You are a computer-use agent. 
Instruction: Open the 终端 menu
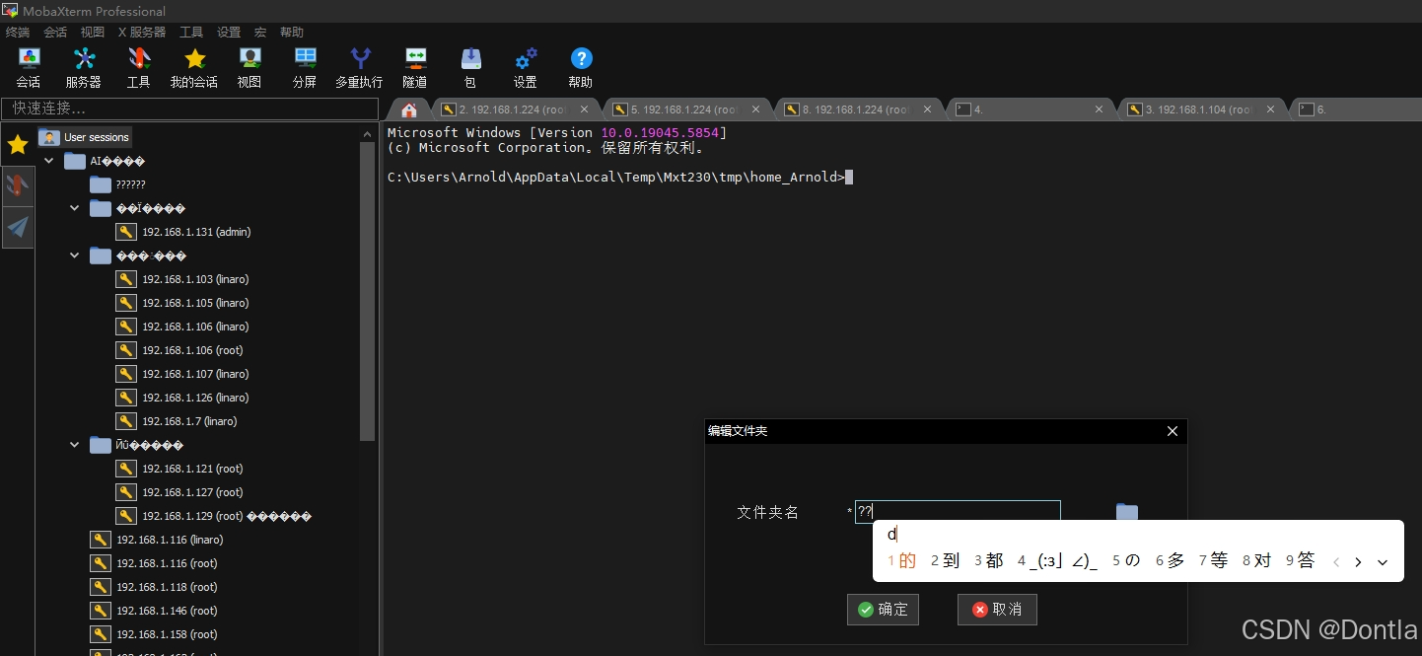(x=18, y=32)
